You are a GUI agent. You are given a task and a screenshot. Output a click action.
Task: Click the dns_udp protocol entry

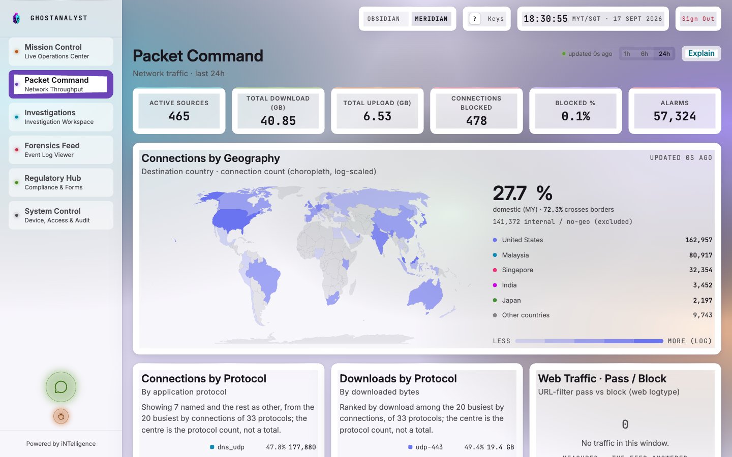pos(263,447)
